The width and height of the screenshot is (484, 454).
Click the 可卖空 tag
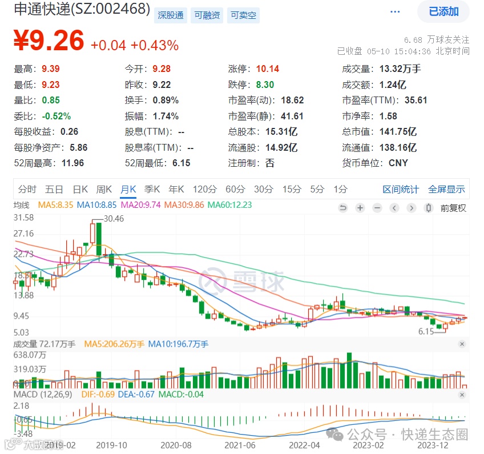click(243, 15)
